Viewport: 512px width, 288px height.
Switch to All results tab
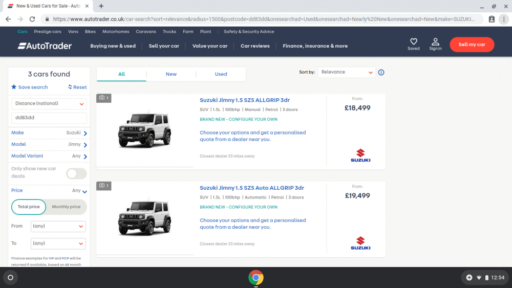click(121, 74)
